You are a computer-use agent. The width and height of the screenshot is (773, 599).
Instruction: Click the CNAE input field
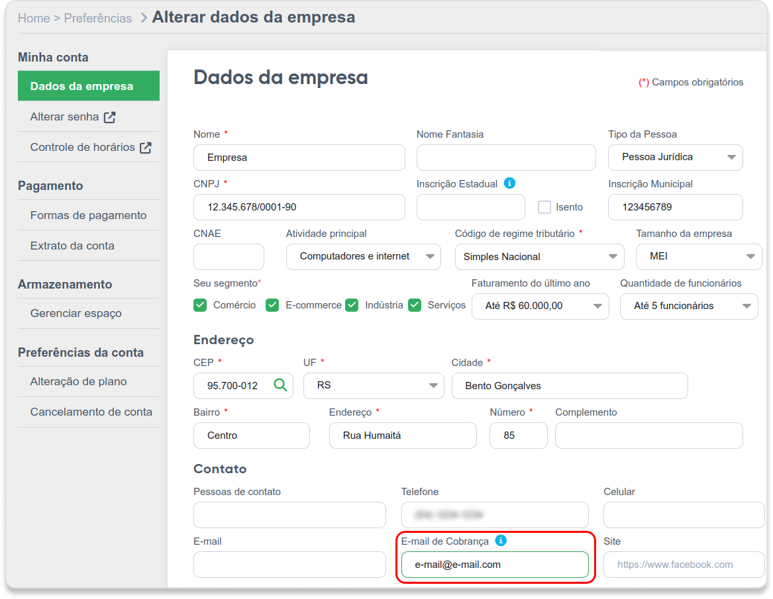229,257
